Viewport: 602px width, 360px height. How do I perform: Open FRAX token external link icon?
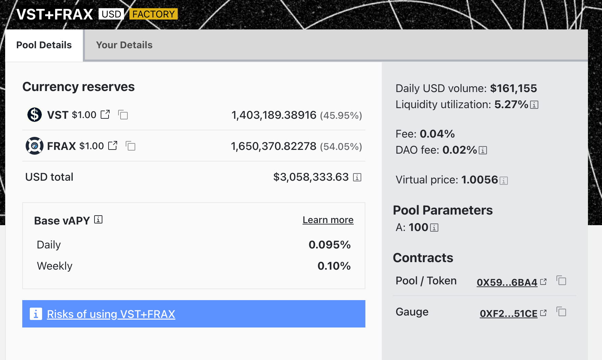click(x=113, y=145)
